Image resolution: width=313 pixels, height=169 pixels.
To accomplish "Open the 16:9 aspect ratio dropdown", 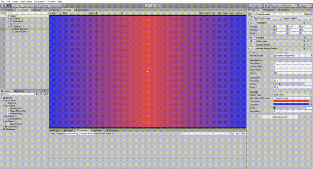I will pos(75,13).
